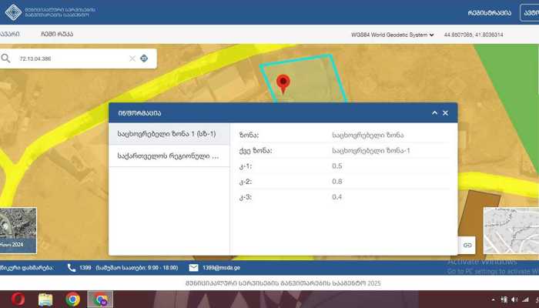Open Google Chrome from the taskbar
The width and height of the screenshot is (539, 308).
pos(72,300)
